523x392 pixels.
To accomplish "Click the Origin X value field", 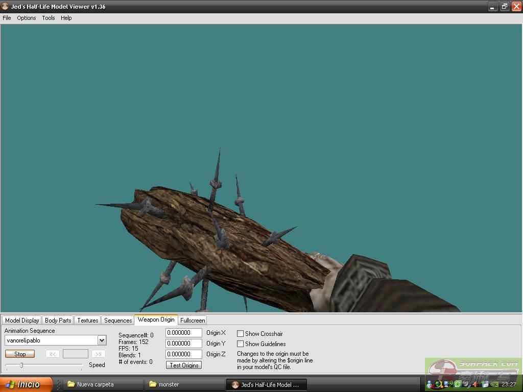I will pos(184,333).
